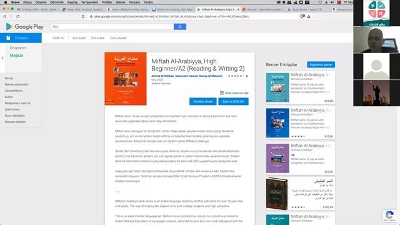Open the Apple menu

click(x=6, y=2)
